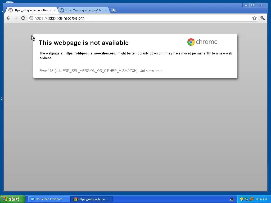Screen dimensions: 271x203
Task: Click the globe site icon in address bar
Action: point(31,18)
